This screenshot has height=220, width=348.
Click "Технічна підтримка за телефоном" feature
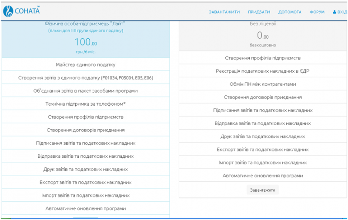click(86, 104)
